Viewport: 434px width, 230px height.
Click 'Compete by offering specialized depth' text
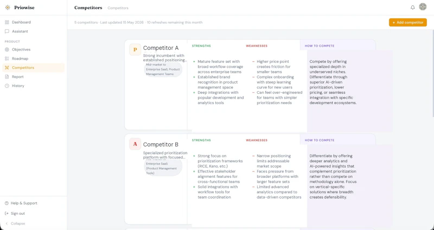pyautogui.click(x=333, y=82)
